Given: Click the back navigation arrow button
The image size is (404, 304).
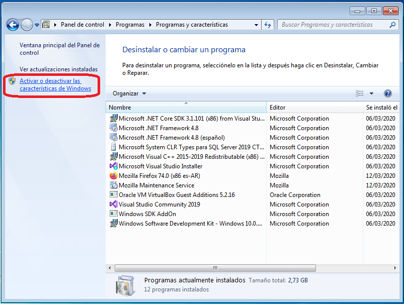Looking at the screenshot, I should [x=13, y=25].
